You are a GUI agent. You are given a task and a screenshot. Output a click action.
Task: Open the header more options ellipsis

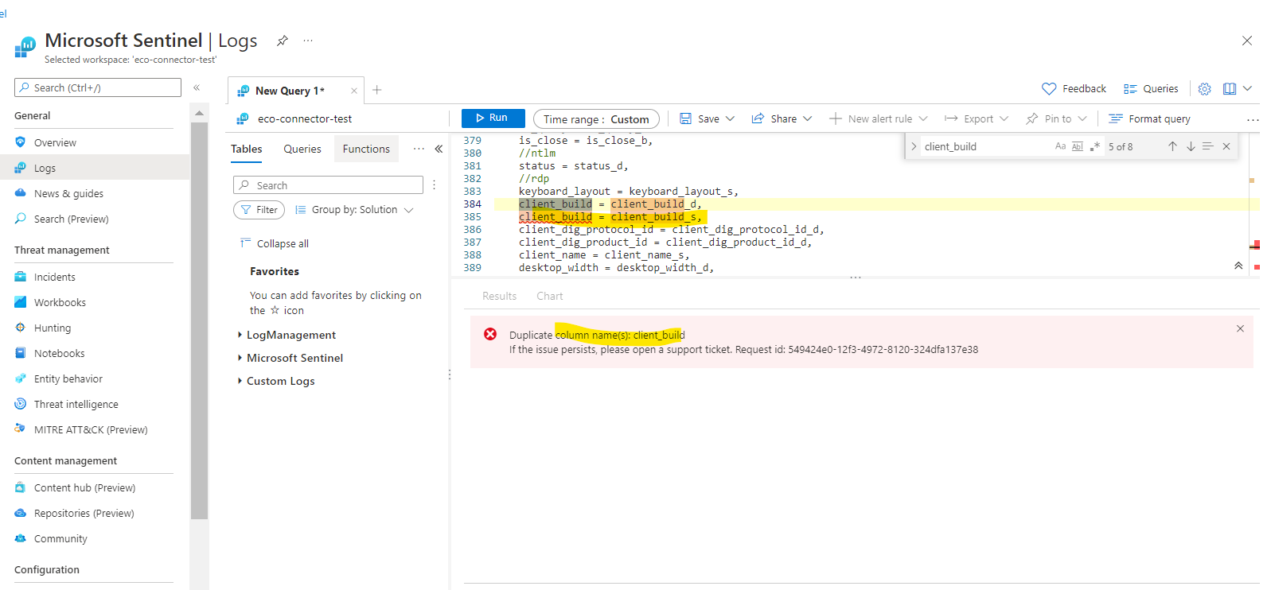[308, 41]
